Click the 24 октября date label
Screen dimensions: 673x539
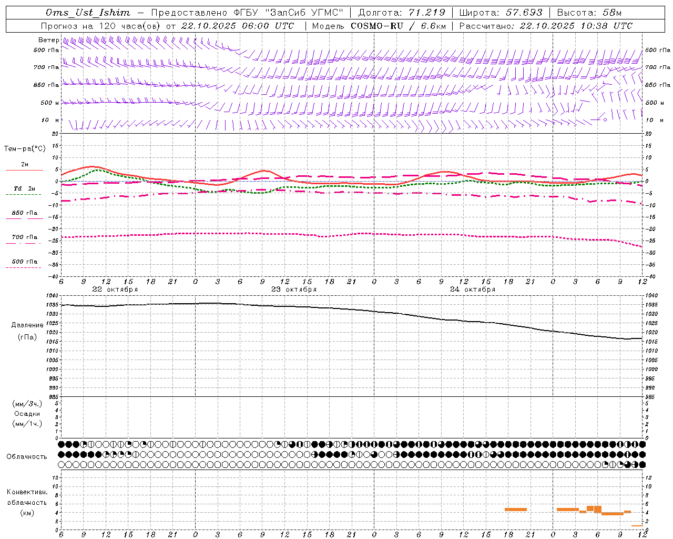tap(473, 290)
